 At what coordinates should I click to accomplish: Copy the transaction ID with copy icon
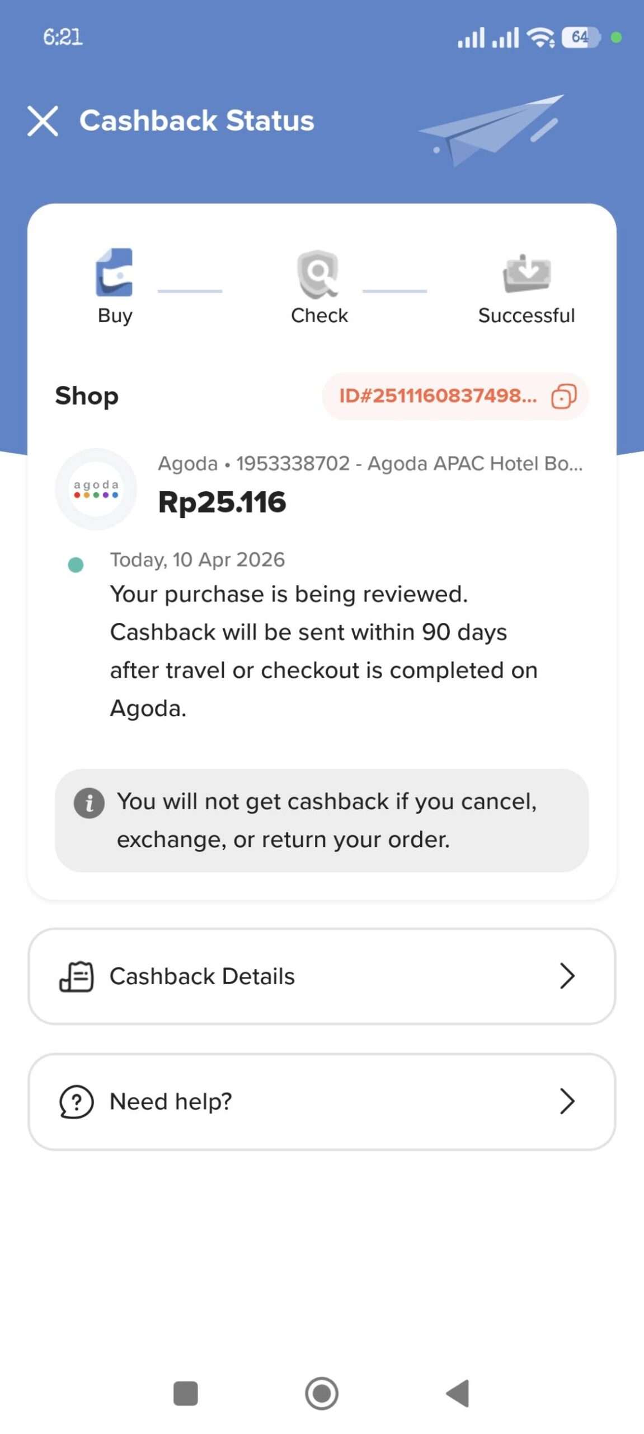click(563, 397)
